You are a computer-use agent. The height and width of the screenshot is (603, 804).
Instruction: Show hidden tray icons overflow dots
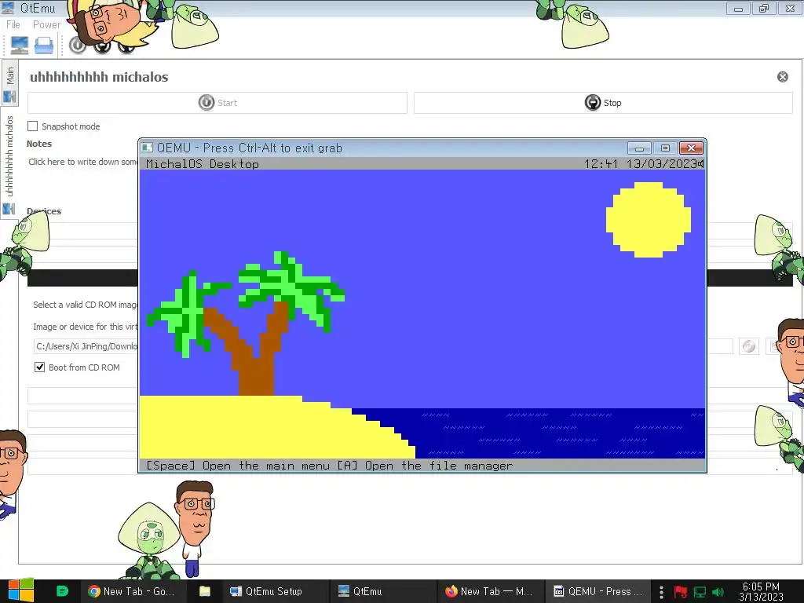(661, 592)
